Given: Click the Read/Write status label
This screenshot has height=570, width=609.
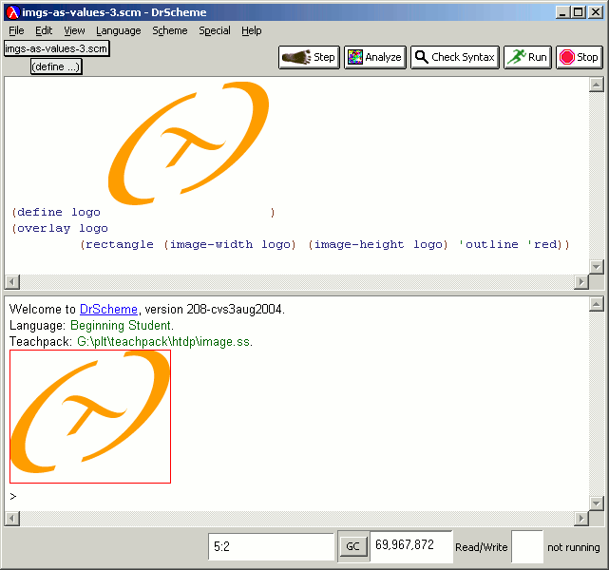Looking at the screenshot, I should (482, 547).
